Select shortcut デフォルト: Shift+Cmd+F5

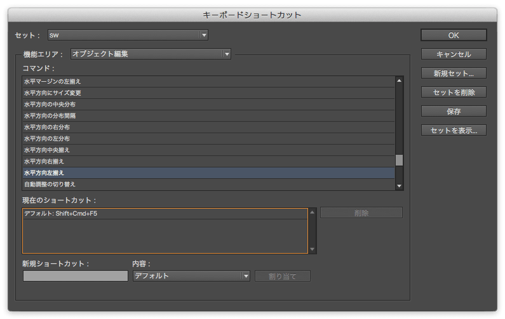click(165, 214)
